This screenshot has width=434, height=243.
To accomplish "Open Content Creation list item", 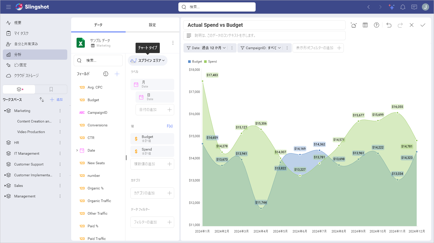I will point(34,121).
